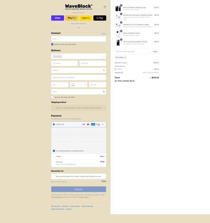Check Text me with news and offers

tap(52, 97)
